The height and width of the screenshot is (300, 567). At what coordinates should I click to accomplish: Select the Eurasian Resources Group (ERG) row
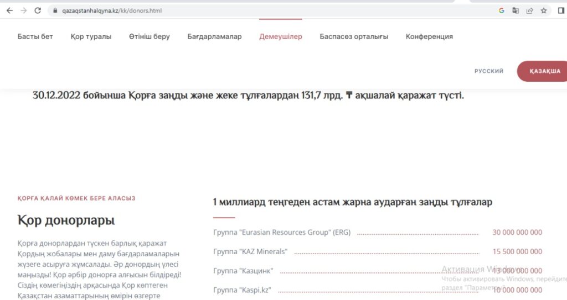[x=378, y=233]
